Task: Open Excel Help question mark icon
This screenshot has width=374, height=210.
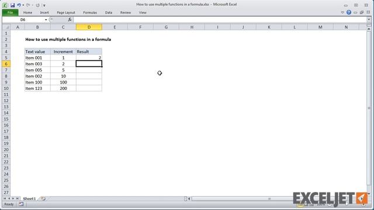Action: coord(349,12)
